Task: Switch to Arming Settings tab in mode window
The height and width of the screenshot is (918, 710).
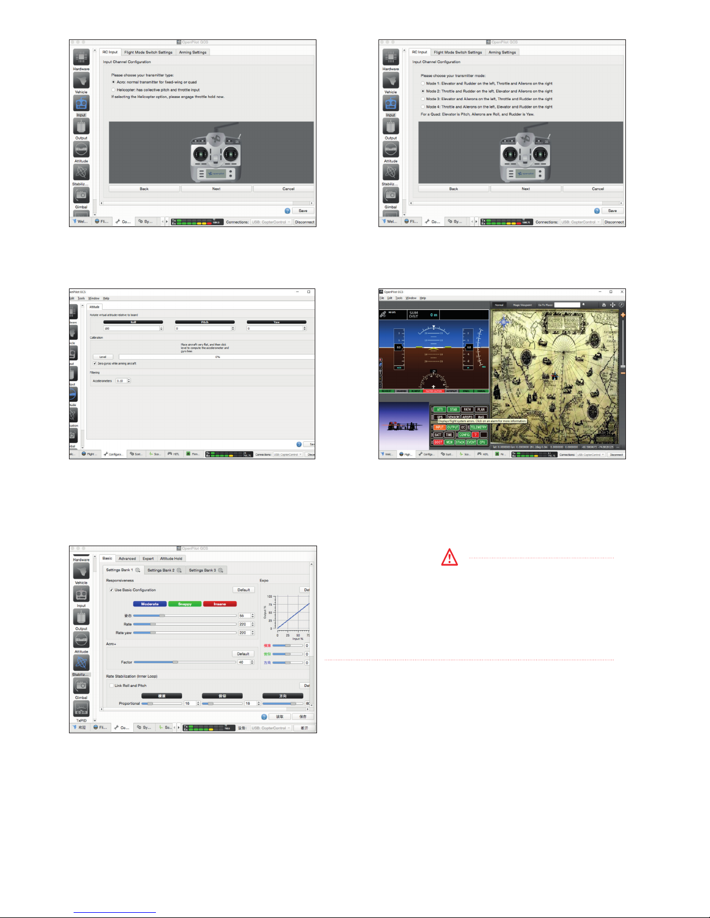Action: pyautogui.click(x=502, y=52)
